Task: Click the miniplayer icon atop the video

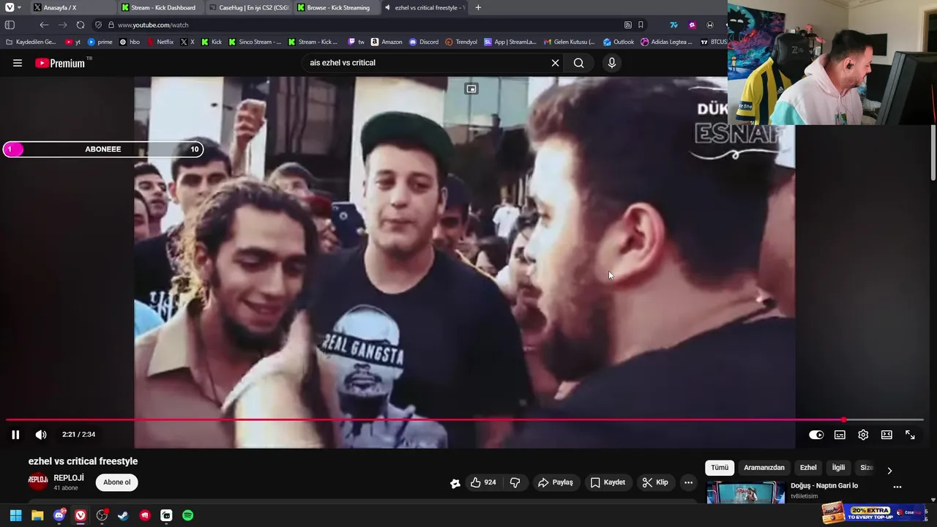Action: [x=471, y=89]
